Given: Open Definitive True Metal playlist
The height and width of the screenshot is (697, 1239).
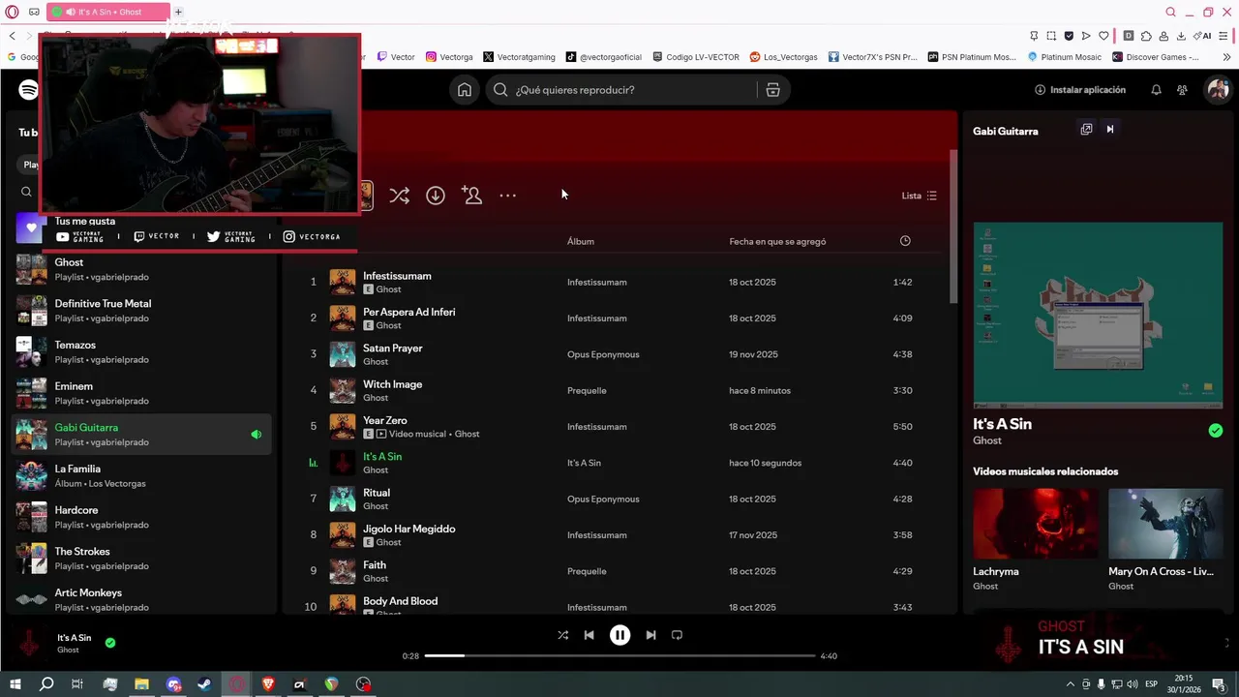Looking at the screenshot, I should click(142, 311).
